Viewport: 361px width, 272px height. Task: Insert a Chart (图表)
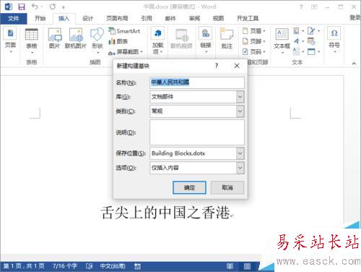tap(118, 41)
